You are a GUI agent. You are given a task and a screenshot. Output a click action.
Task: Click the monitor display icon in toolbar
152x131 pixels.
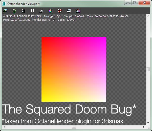coord(69,11)
